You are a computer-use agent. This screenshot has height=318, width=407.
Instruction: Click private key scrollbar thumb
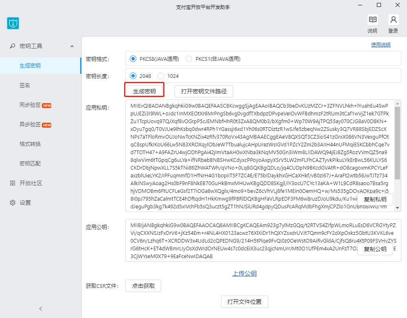(397, 143)
